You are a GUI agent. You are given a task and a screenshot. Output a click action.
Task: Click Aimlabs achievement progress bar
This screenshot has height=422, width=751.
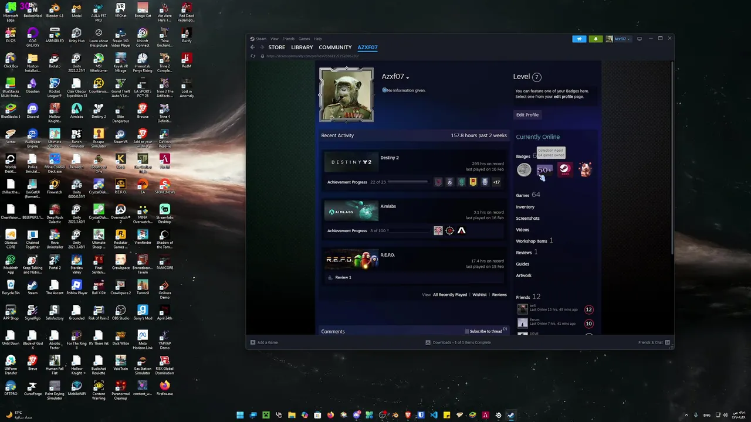(x=408, y=231)
